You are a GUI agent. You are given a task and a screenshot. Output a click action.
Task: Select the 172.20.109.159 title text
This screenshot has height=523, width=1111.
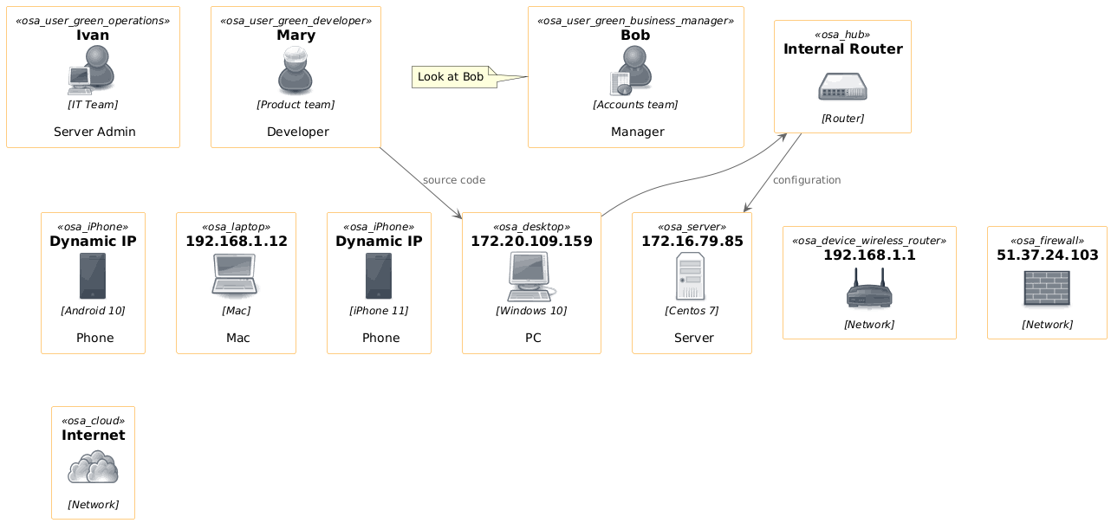(531, 241)
